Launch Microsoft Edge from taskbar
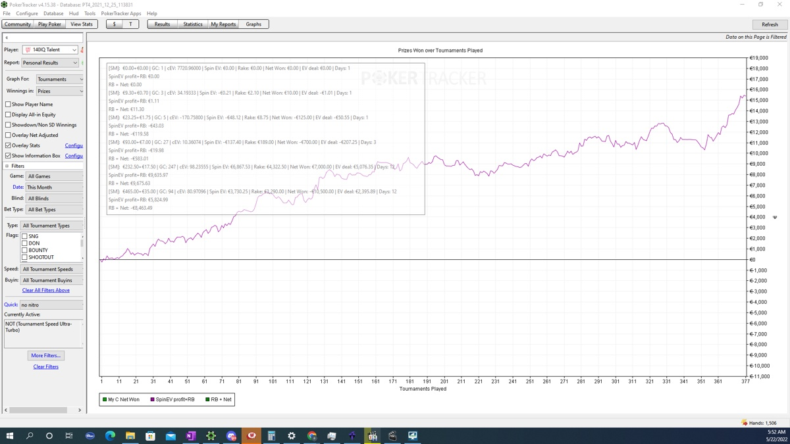The height and width of the screenshot is (444, 790). tap(110, 435)
